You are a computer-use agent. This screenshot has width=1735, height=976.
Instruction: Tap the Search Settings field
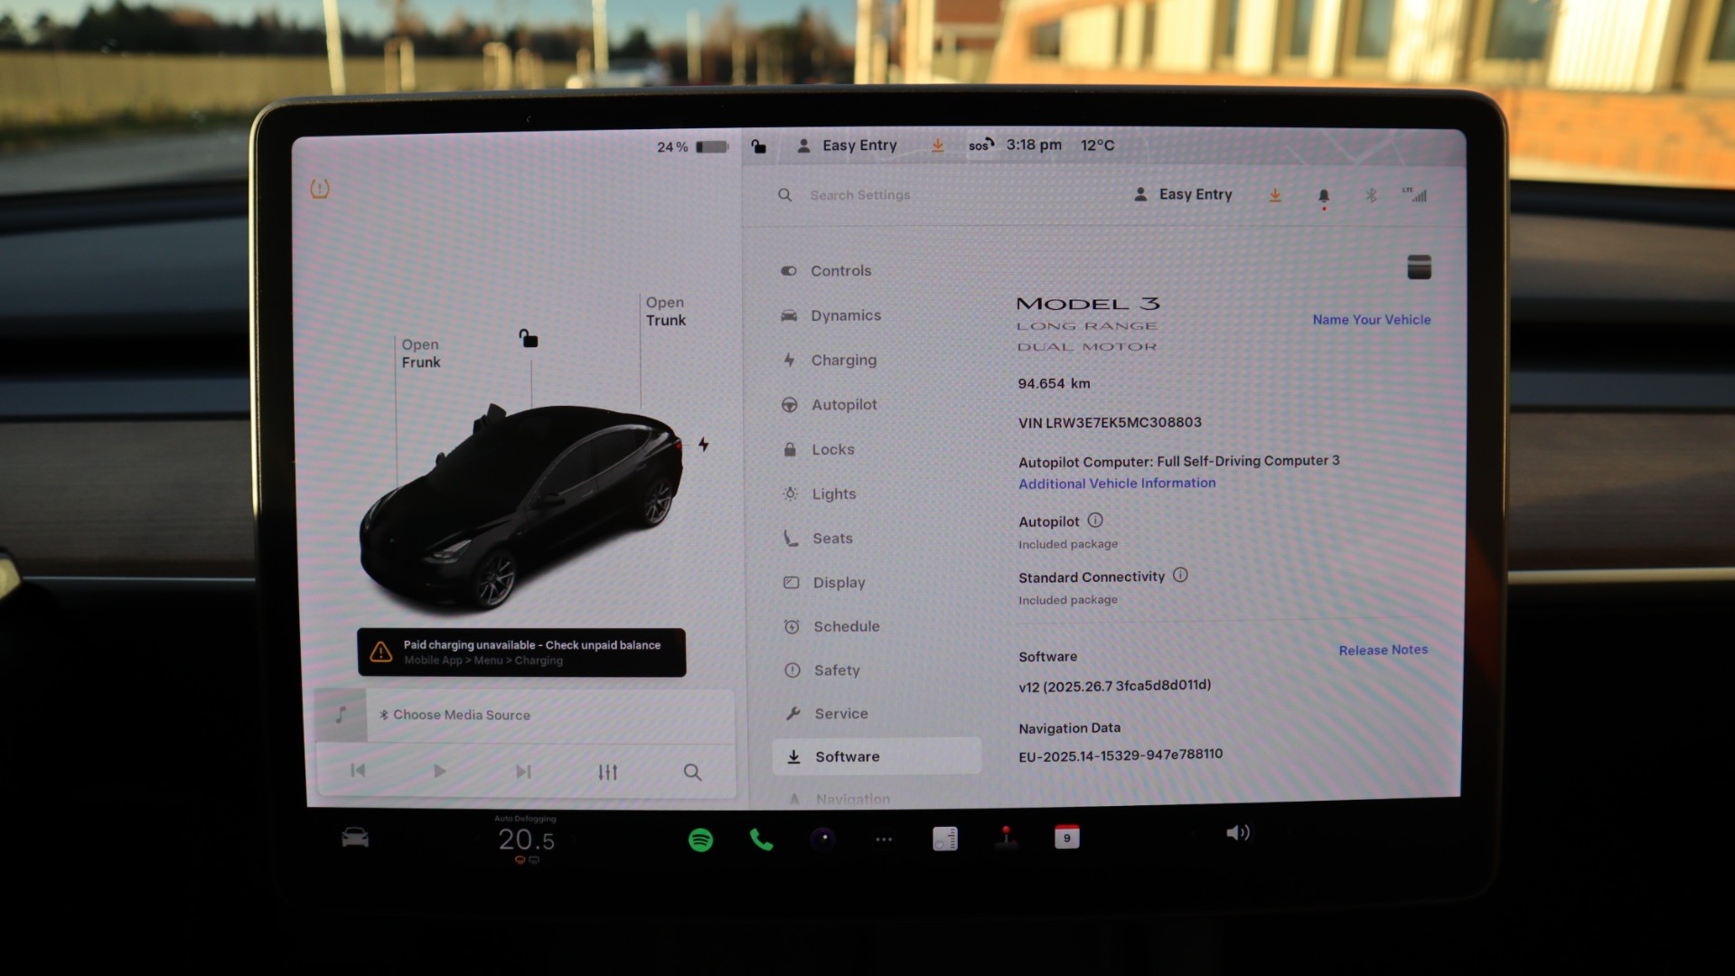pos(859,195)
